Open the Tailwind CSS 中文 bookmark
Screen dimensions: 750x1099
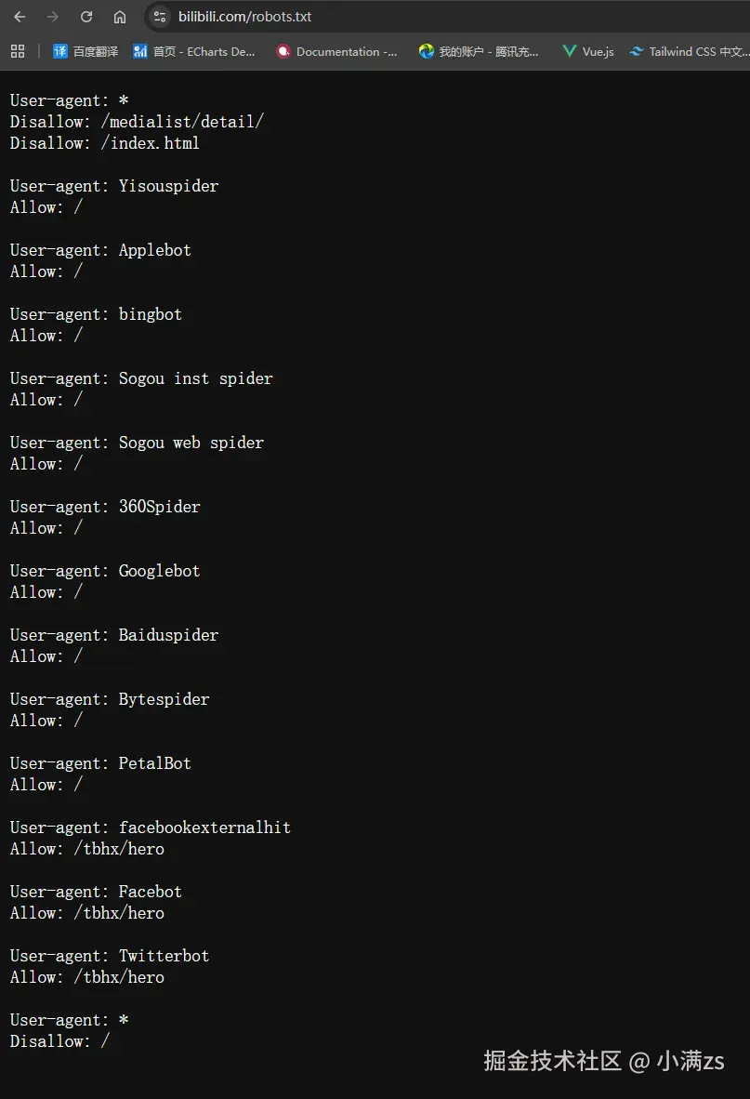point(689,51)
